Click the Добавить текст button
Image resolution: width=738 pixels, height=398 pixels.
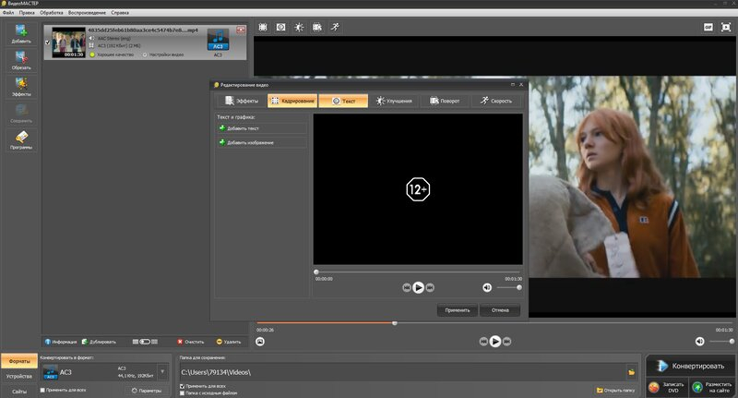(x=262, y=128)
